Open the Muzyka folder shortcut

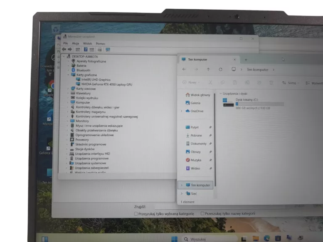click(x=196, y=160)
